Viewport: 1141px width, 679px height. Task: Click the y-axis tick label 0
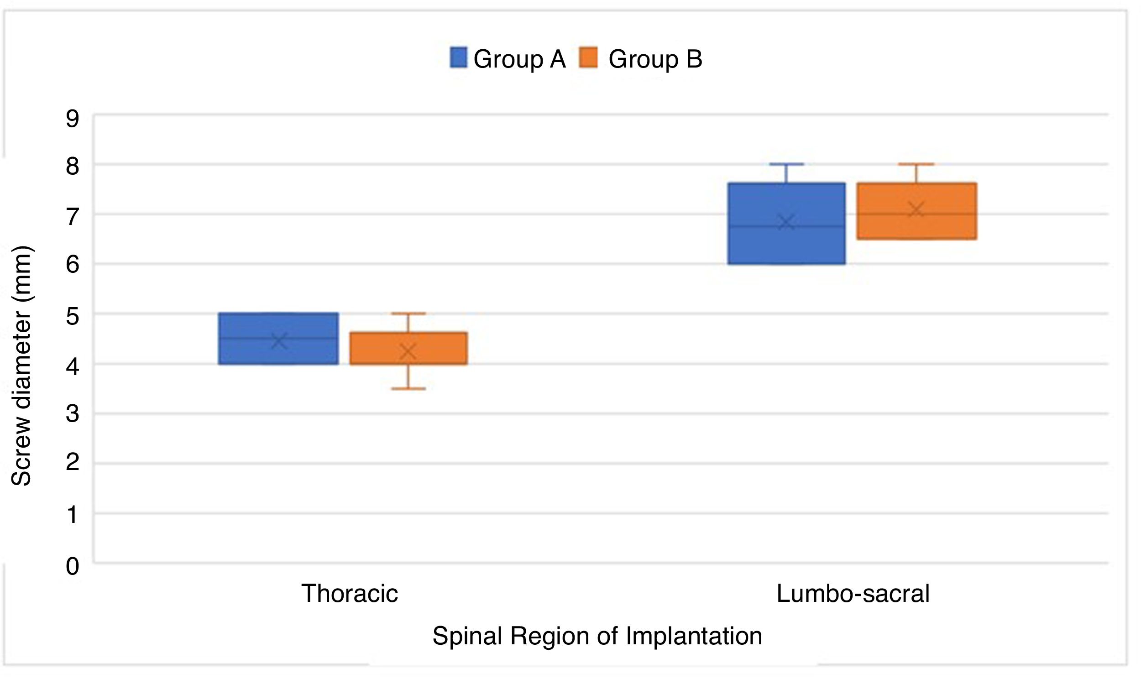[72, 566]
